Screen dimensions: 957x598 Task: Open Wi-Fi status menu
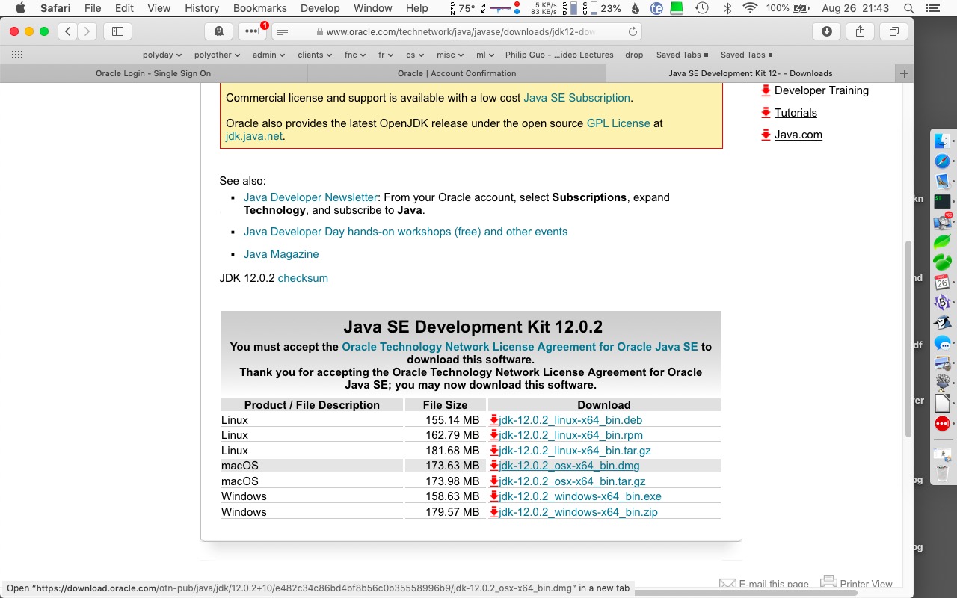[750, 8]
